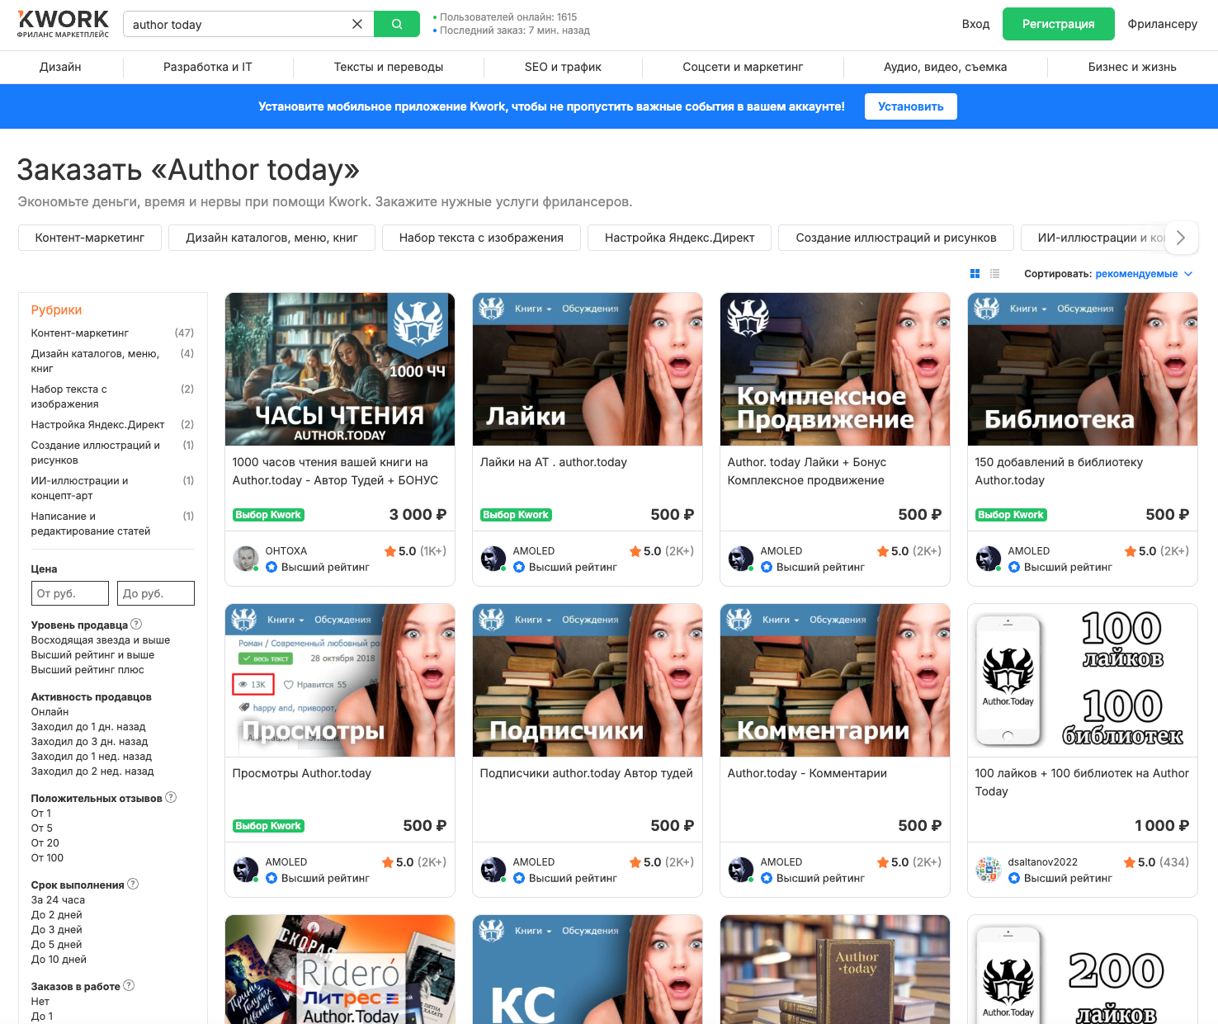This screenshot has width=1218, height=1024.
Task: Filter delivery time До 10 дней
Action: pyautogui.click(x=59, y=959)
